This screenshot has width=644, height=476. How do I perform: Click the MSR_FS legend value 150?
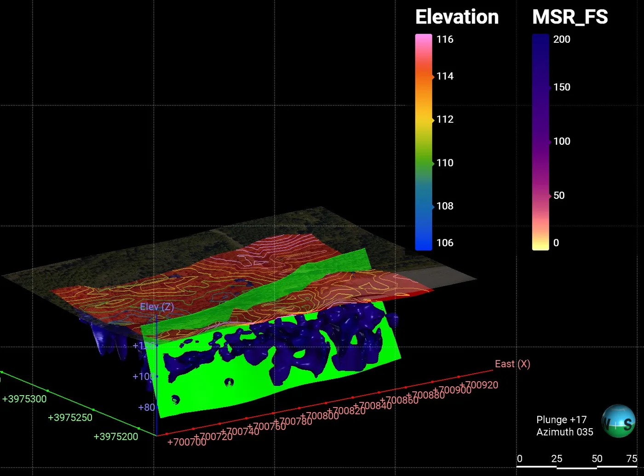(x=562, y=87)
